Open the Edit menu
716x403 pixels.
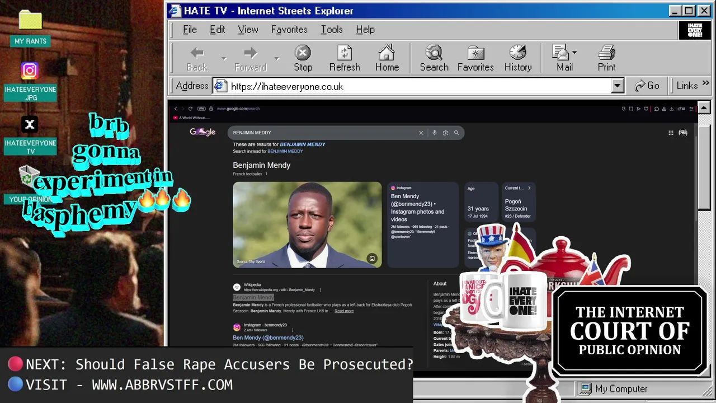tap(218, 30)
